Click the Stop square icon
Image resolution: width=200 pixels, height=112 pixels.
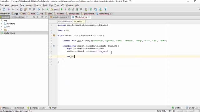click(x=81, y=9)
